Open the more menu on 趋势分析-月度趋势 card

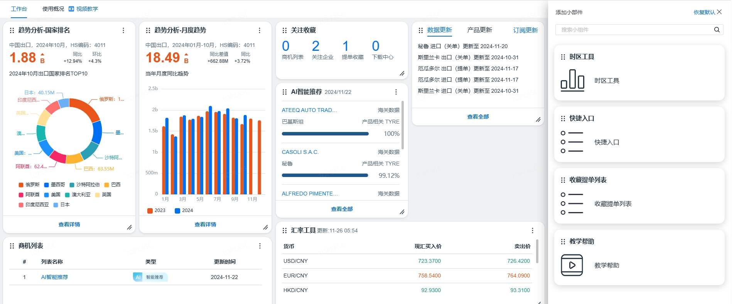click(260, 30)
